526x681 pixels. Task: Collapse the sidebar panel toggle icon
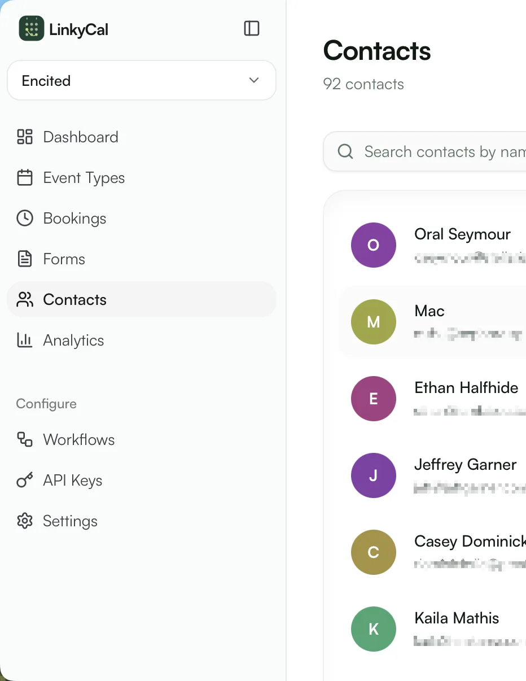[x=252, y=28]
